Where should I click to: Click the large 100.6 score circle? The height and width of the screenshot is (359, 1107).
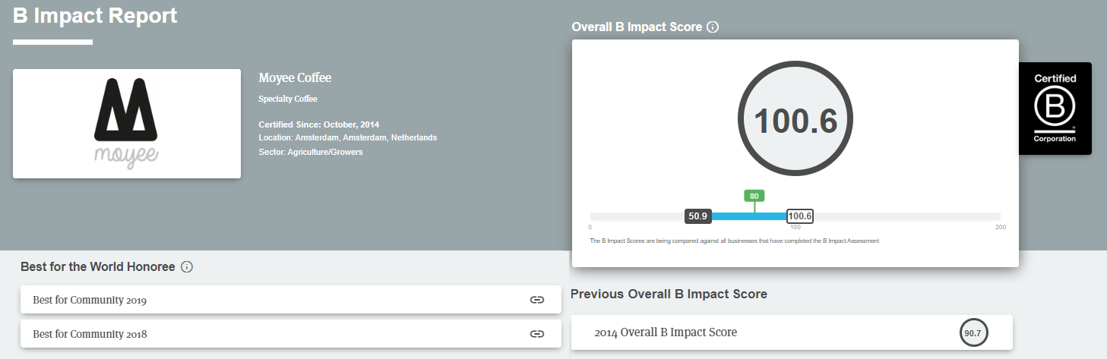tap(795, 121)
